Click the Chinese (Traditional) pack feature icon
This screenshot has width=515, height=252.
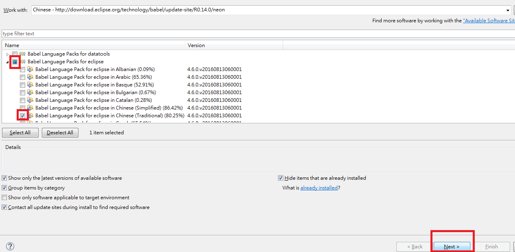coord(30,116)
